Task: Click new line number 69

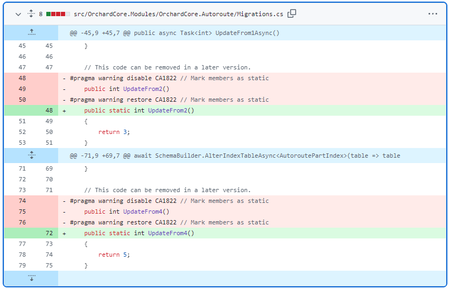Action: [49, 168]
